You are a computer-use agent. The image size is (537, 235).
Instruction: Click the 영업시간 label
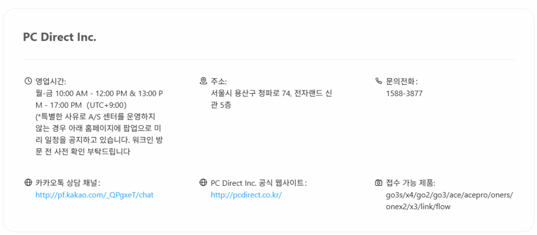click(51, 81)
